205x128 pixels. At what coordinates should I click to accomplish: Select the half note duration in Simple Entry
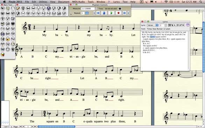click(x=38, y=8)
